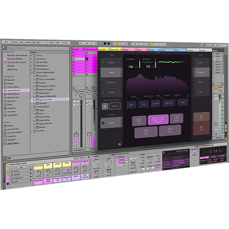Toggle the browser show/hide triangle icon
The height and width of the screenshot is (229, 229).
pyautogui.click(x=4, y=47)
